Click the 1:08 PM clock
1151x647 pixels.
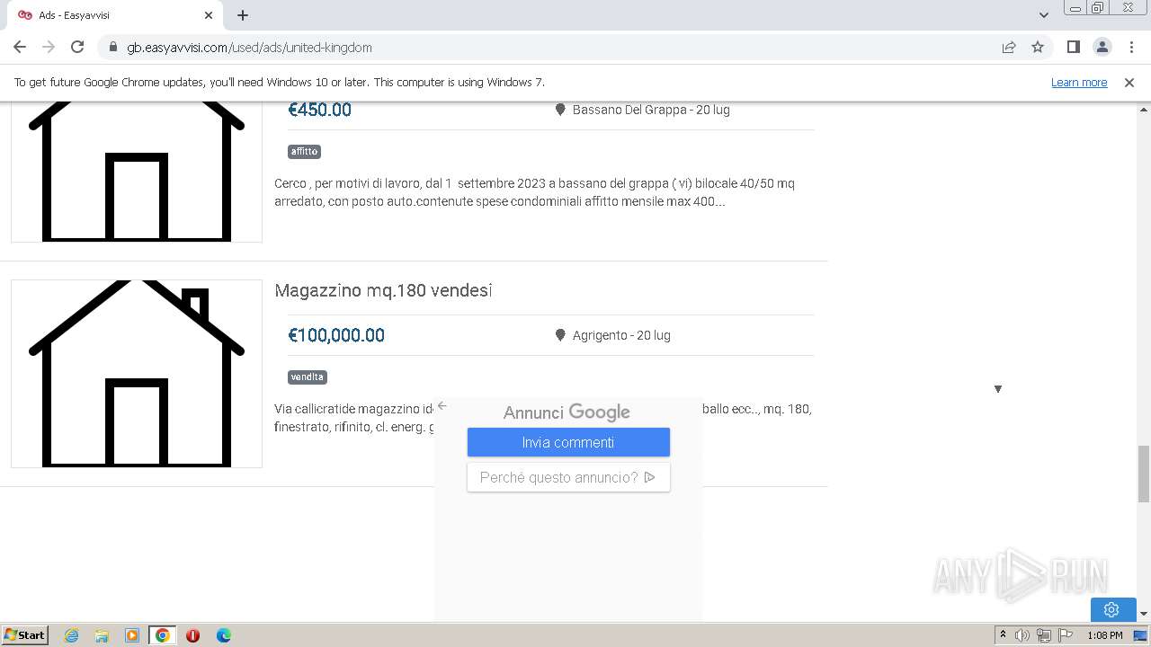(1104, 635)
